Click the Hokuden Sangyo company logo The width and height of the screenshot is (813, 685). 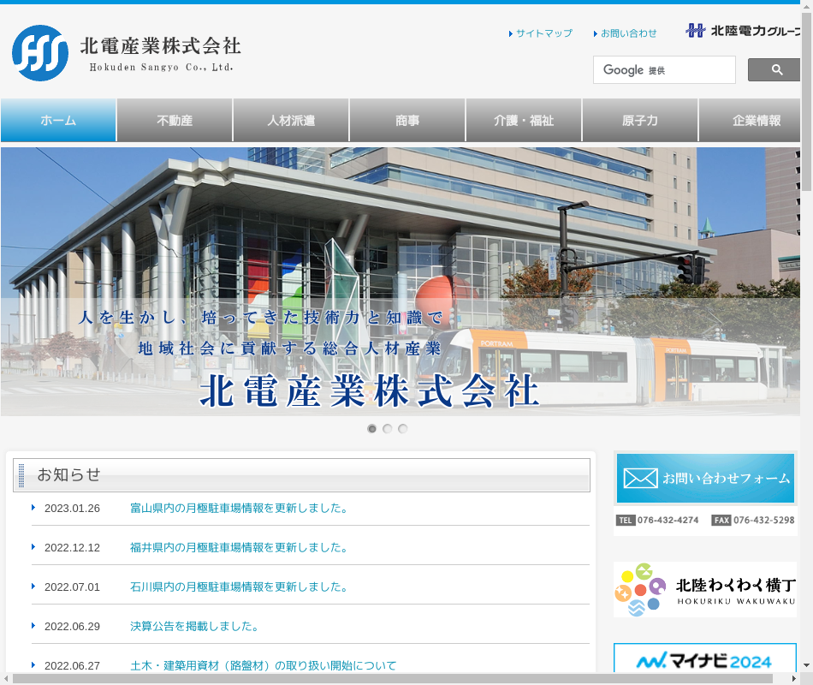click(126, 53)
